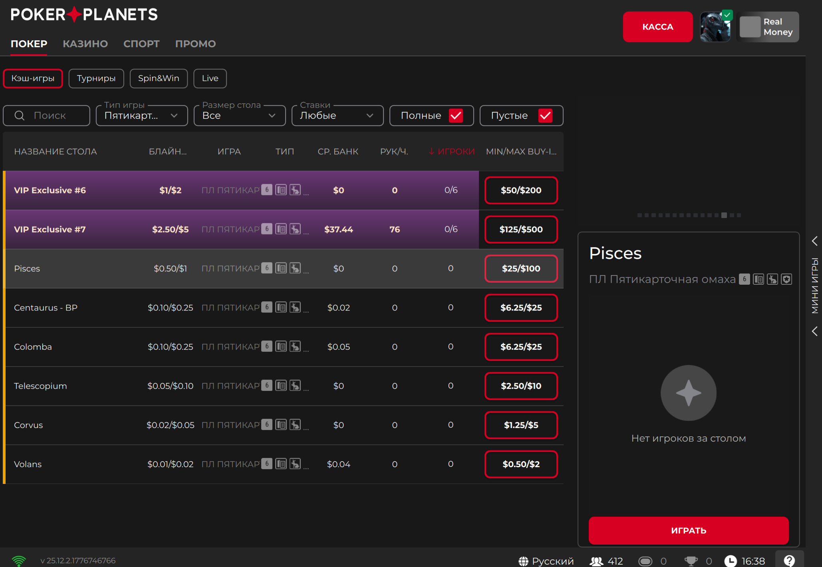
Task: Select the Telescopium table name
Action: [x=40, y=386]
